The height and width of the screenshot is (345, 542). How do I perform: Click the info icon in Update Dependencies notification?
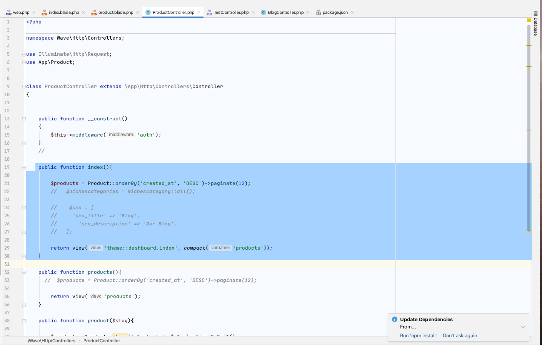pyautogui.click(x=395, y=319)
